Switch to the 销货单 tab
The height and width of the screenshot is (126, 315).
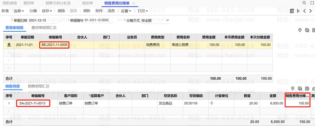point(88,3)
